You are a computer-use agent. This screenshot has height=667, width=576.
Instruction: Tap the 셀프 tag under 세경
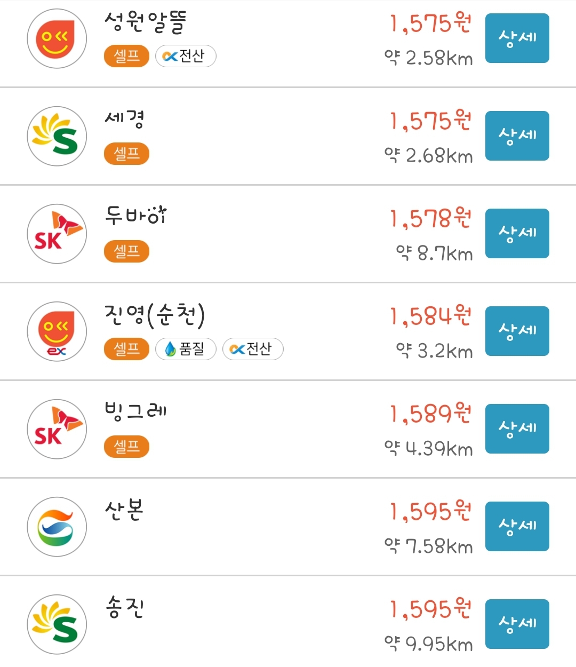126,154
